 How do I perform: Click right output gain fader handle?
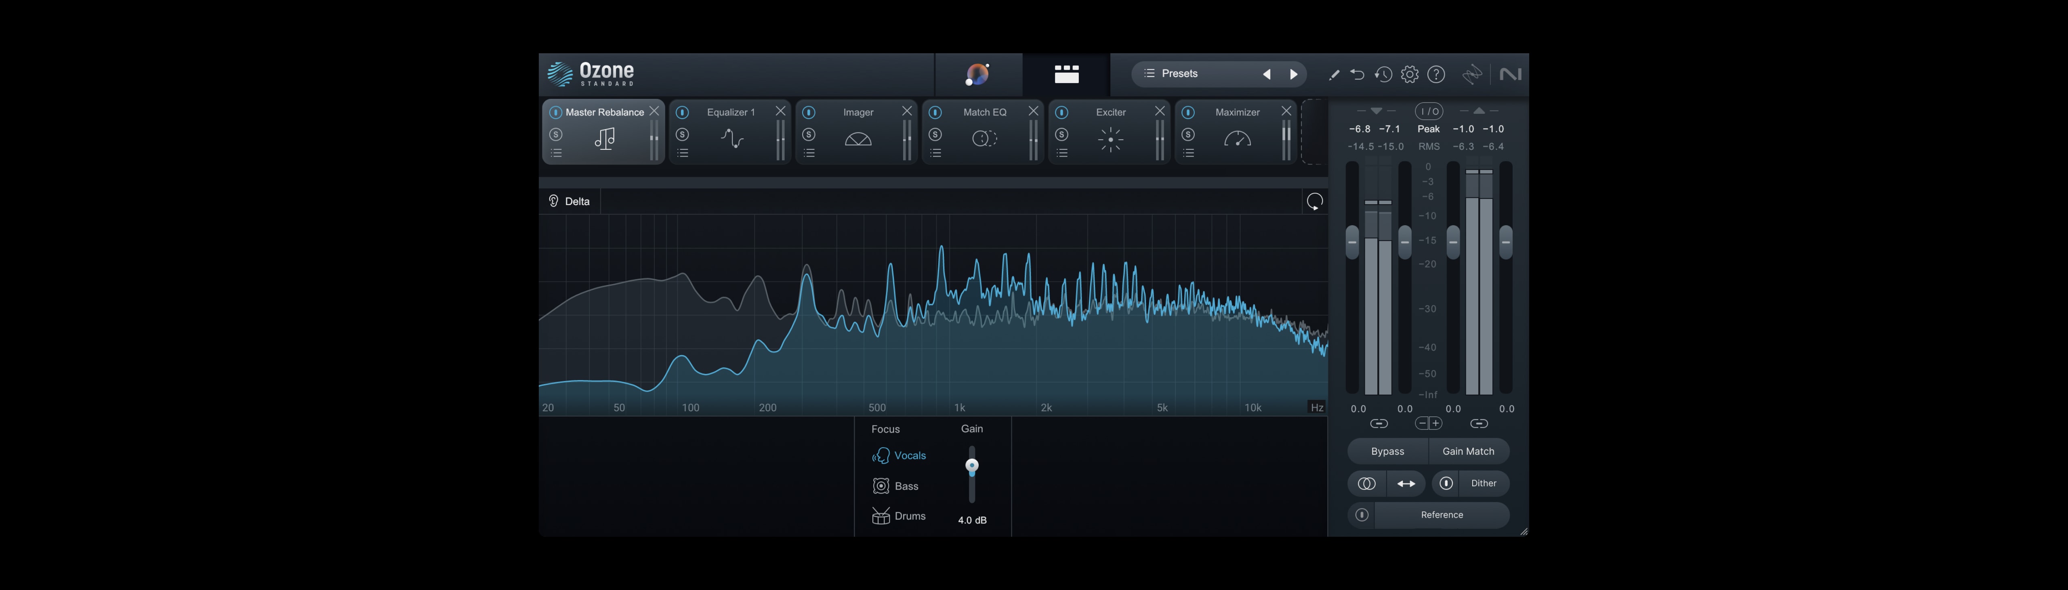[x=1506, y=242]
